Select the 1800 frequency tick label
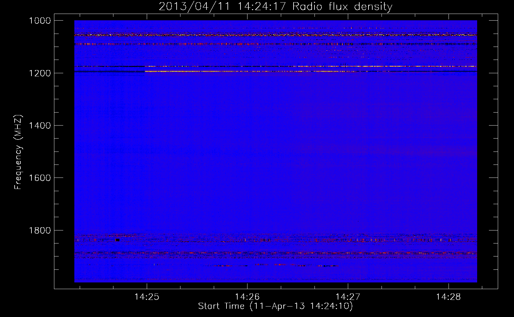Viewport: 514px width, 317px height. point(40,230)
